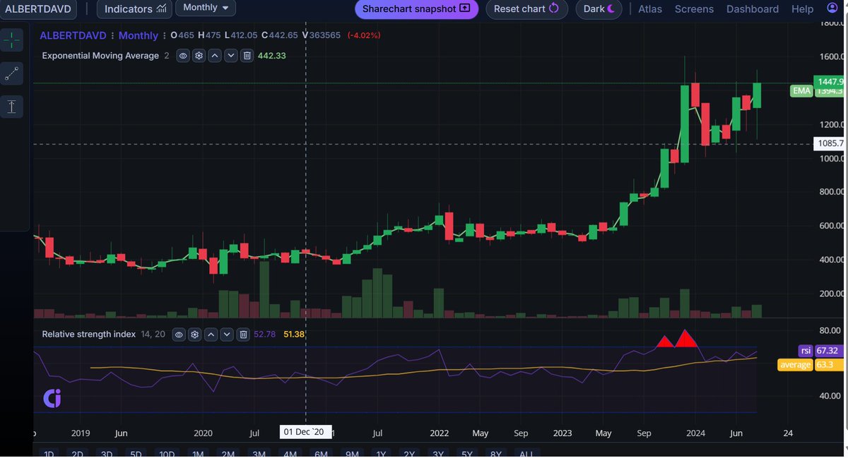Click the Monthly label in chart legend
The width and height of the screenshot is (848, 458).
pyautogui.click(x=138, y=35)
